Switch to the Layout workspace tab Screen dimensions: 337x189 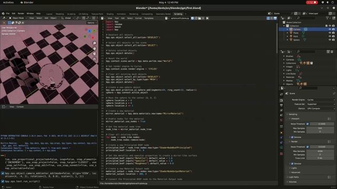tap(49, 14)
